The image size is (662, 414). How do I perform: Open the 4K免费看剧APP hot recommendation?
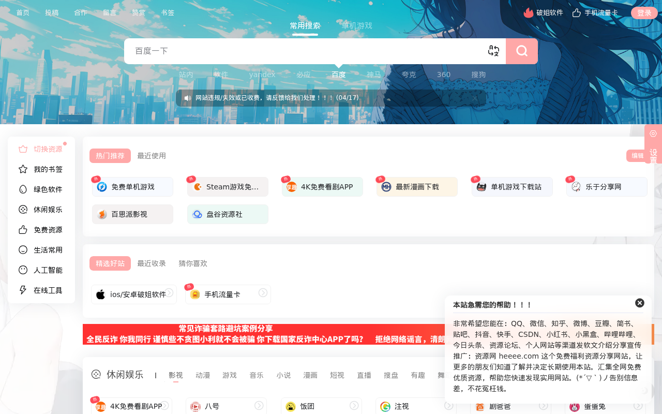coord(322,187)
